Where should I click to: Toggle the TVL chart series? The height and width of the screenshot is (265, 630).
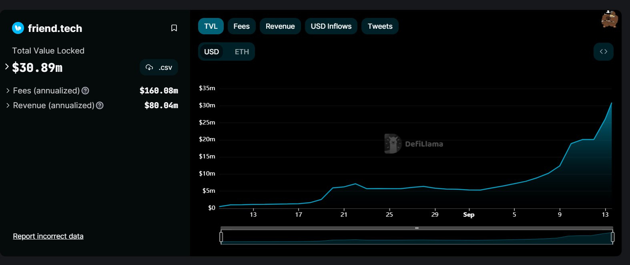pos(211,26)
